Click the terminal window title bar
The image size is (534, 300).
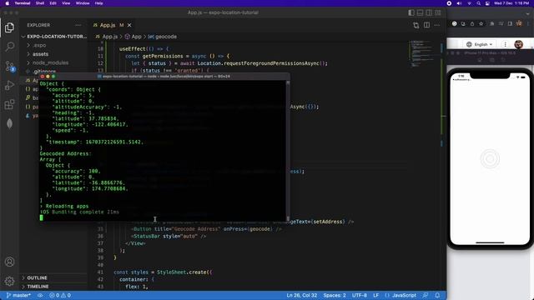[164, 77]
